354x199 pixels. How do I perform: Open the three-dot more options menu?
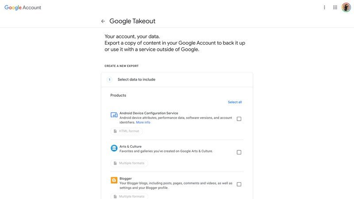[x=324, y=8]
